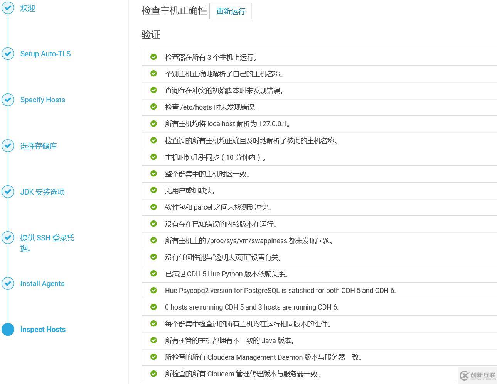Select text 个别主机正确地解析了自己的主机名称。
The height and width of the screenshot is (384, 497).
224,74
